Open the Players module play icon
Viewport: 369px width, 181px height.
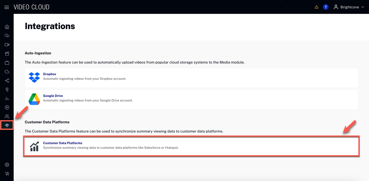pos(7,107)
